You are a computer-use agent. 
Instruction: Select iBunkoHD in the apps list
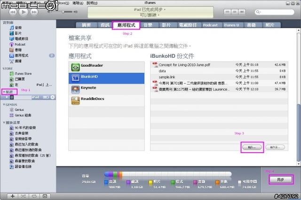107,78
